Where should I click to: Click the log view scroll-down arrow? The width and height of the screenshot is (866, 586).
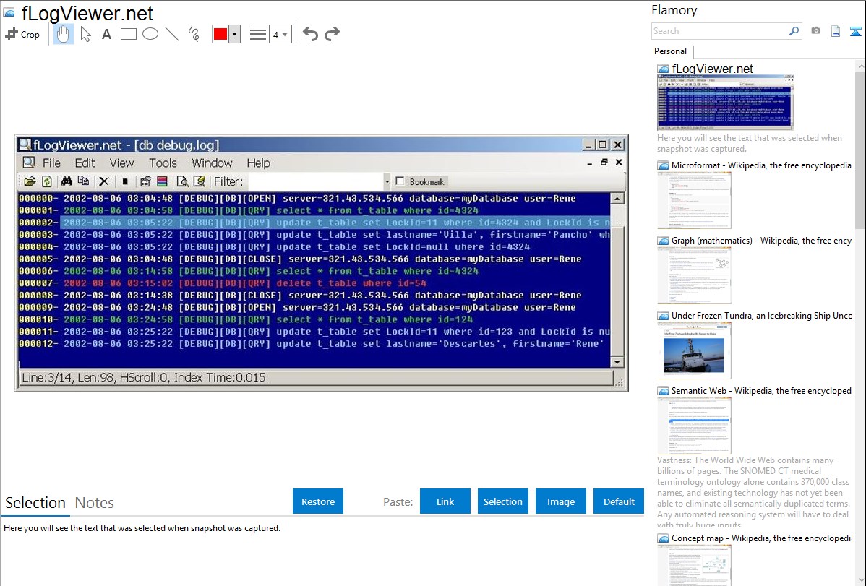(617, 362)
